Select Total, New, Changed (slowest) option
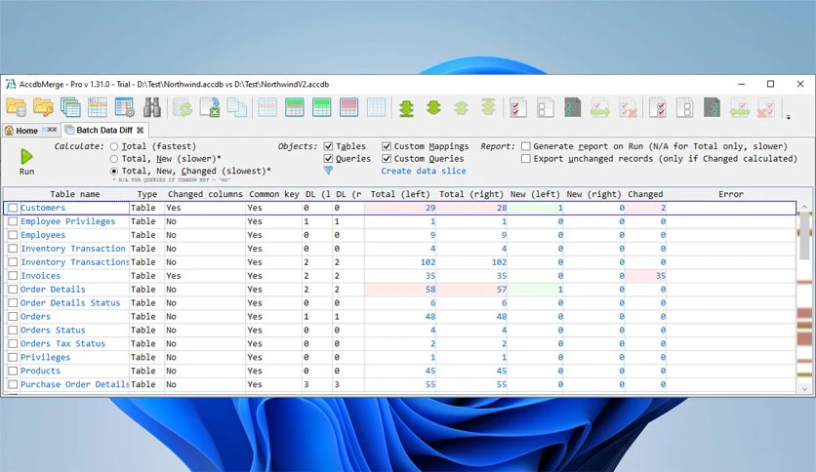816x472 pixels. pyautogui.click(x=114, y=171)
